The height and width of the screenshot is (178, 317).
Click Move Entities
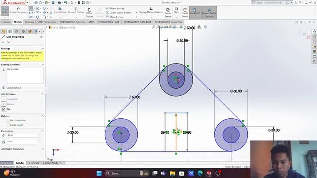point(115,17)
